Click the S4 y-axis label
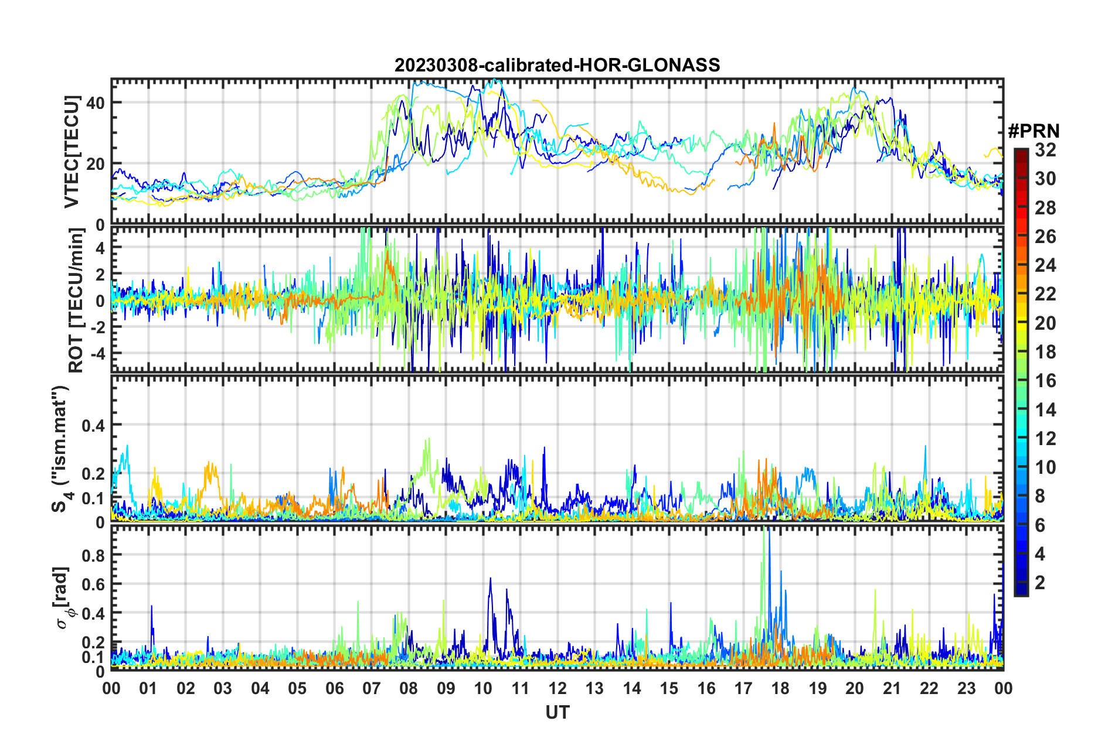This screenshot has width=1115, height=745. [x=61, y=449]
